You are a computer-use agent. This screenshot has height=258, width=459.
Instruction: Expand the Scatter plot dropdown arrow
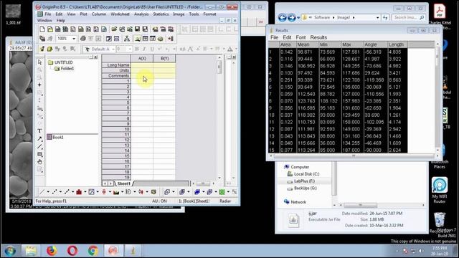click(x=60, y=192)
